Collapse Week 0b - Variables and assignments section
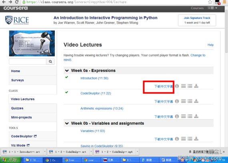 67,123
